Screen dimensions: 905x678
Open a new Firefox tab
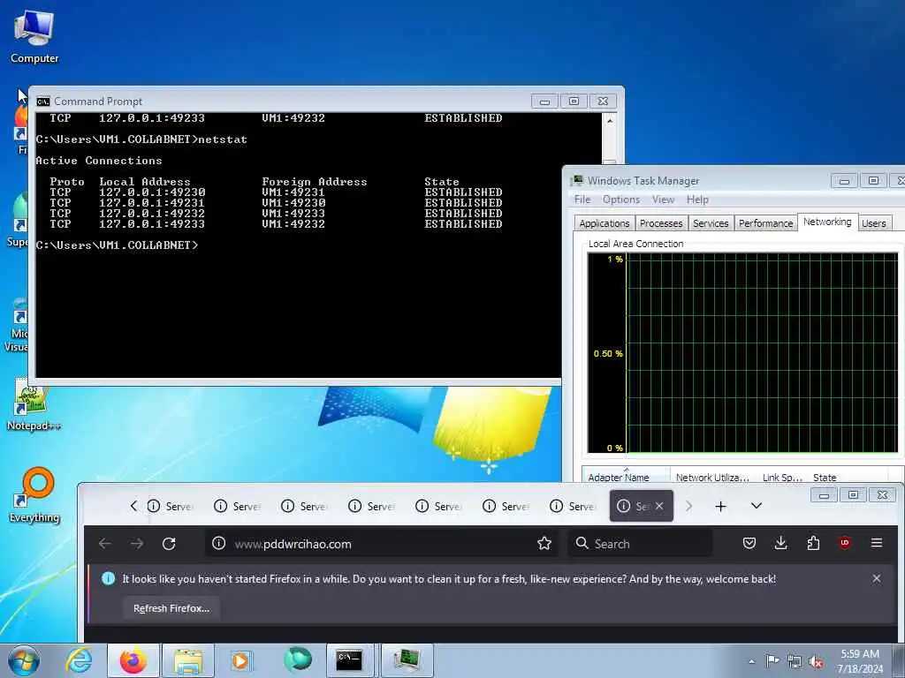[720, 506]
